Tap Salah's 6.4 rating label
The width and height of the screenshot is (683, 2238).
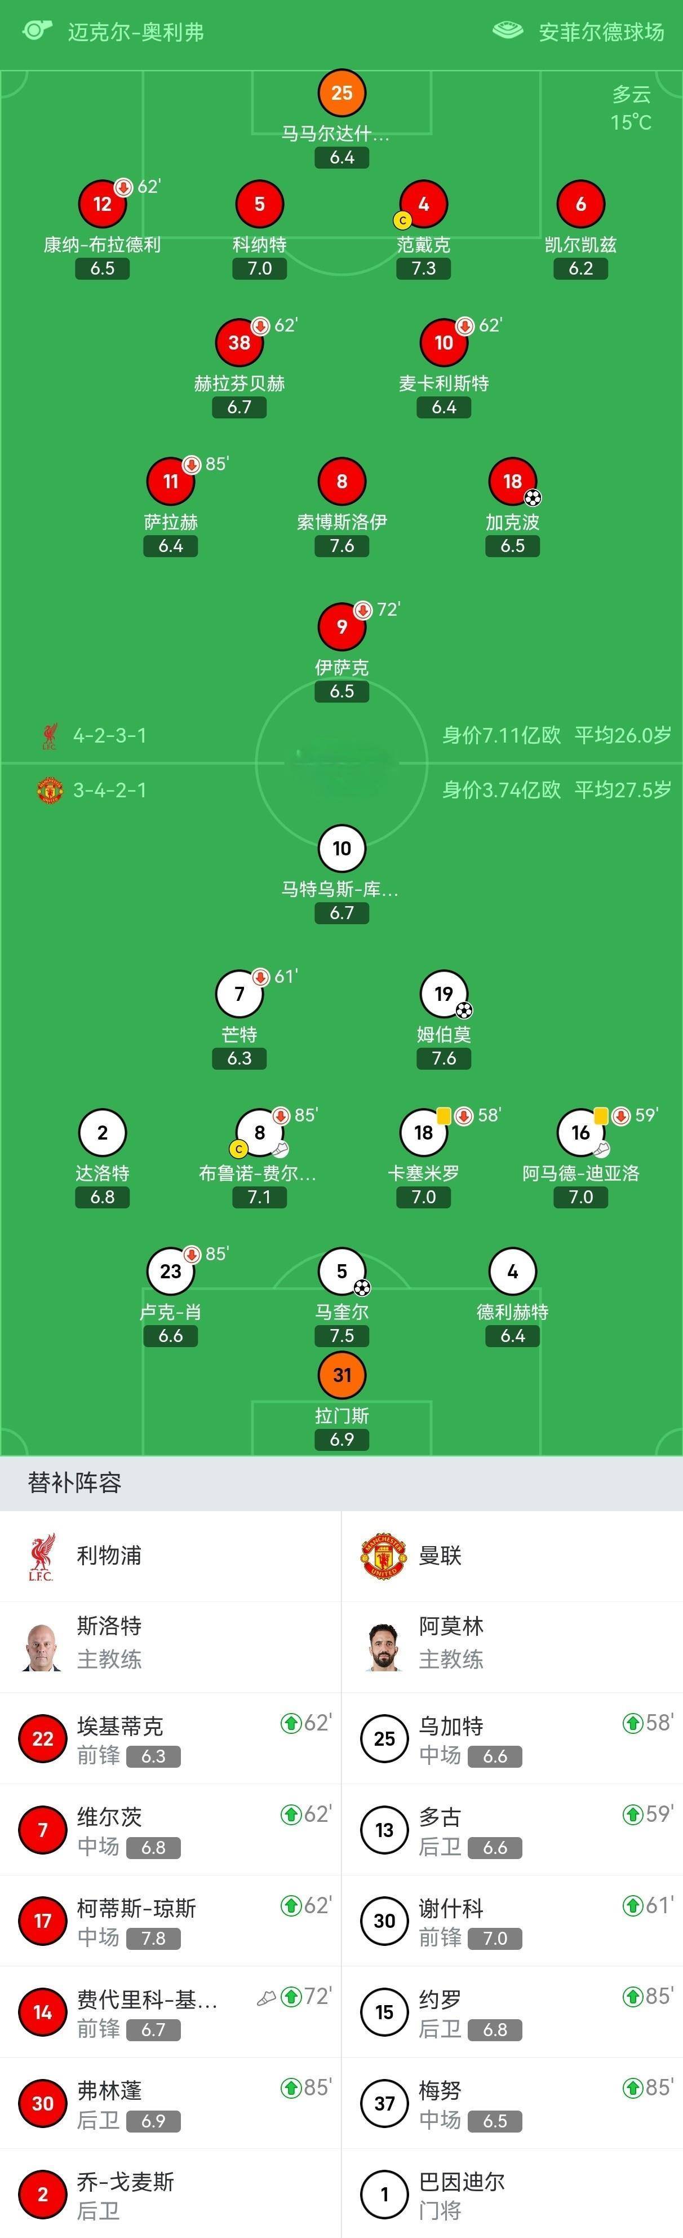coord(171,546)
